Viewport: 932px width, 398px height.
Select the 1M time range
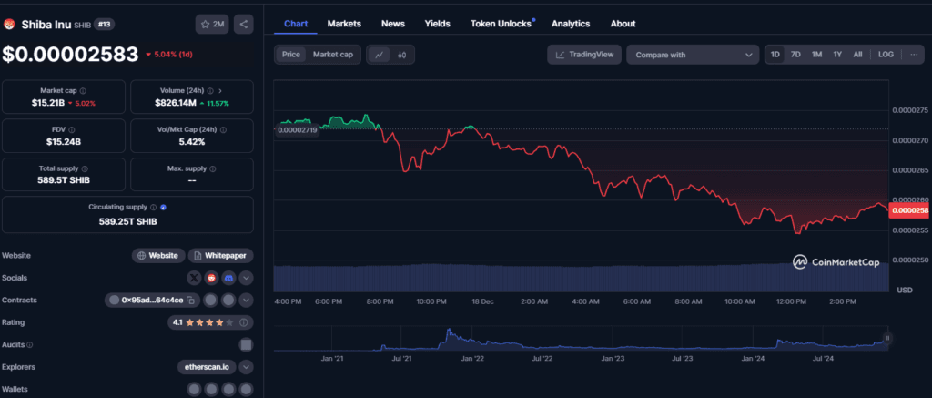coord(816,54)
